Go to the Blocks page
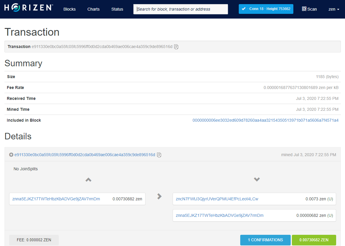The image size is (345, 246). 70,9
